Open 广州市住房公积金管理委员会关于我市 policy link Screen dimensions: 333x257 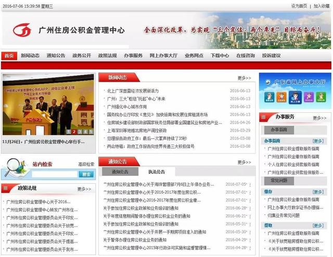(42, 249)
